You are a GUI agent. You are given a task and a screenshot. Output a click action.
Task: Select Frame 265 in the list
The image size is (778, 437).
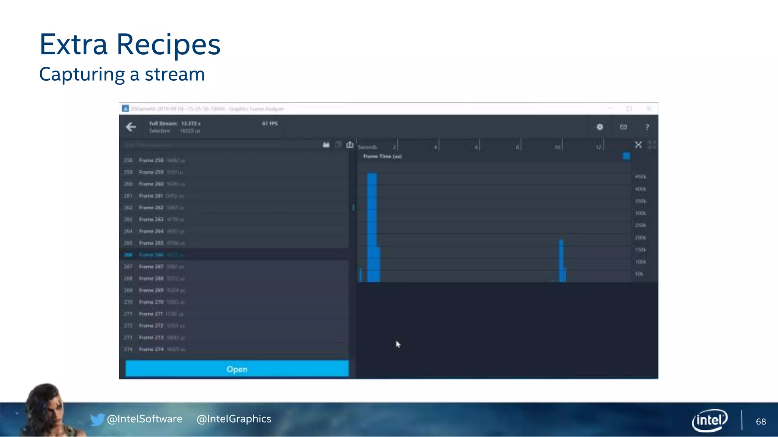(234, 243)
